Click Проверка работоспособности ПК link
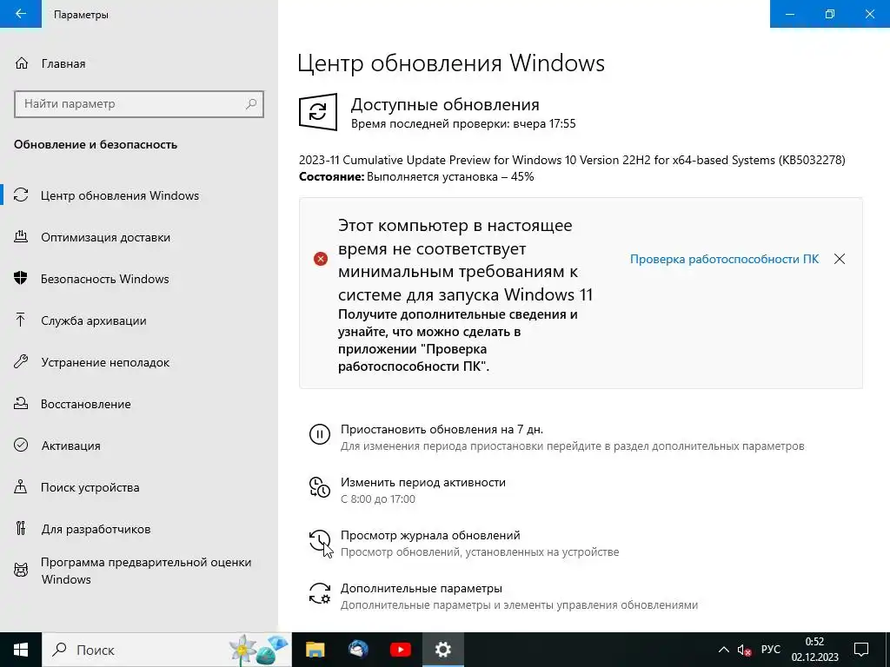Screen dimensions: 890x667 (x=724, y=259)
